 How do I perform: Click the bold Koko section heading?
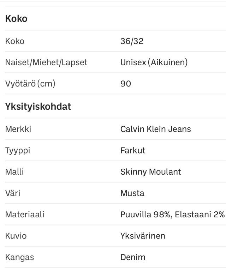16,19
